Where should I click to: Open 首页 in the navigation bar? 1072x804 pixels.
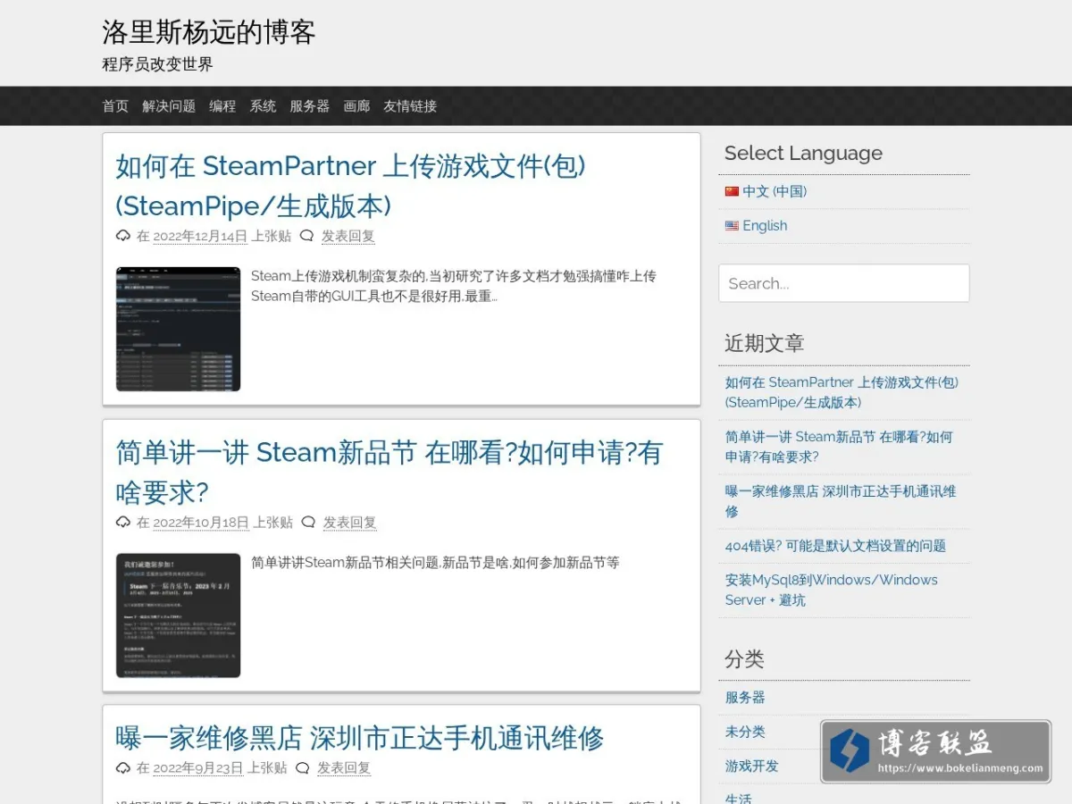coord(115,105)
